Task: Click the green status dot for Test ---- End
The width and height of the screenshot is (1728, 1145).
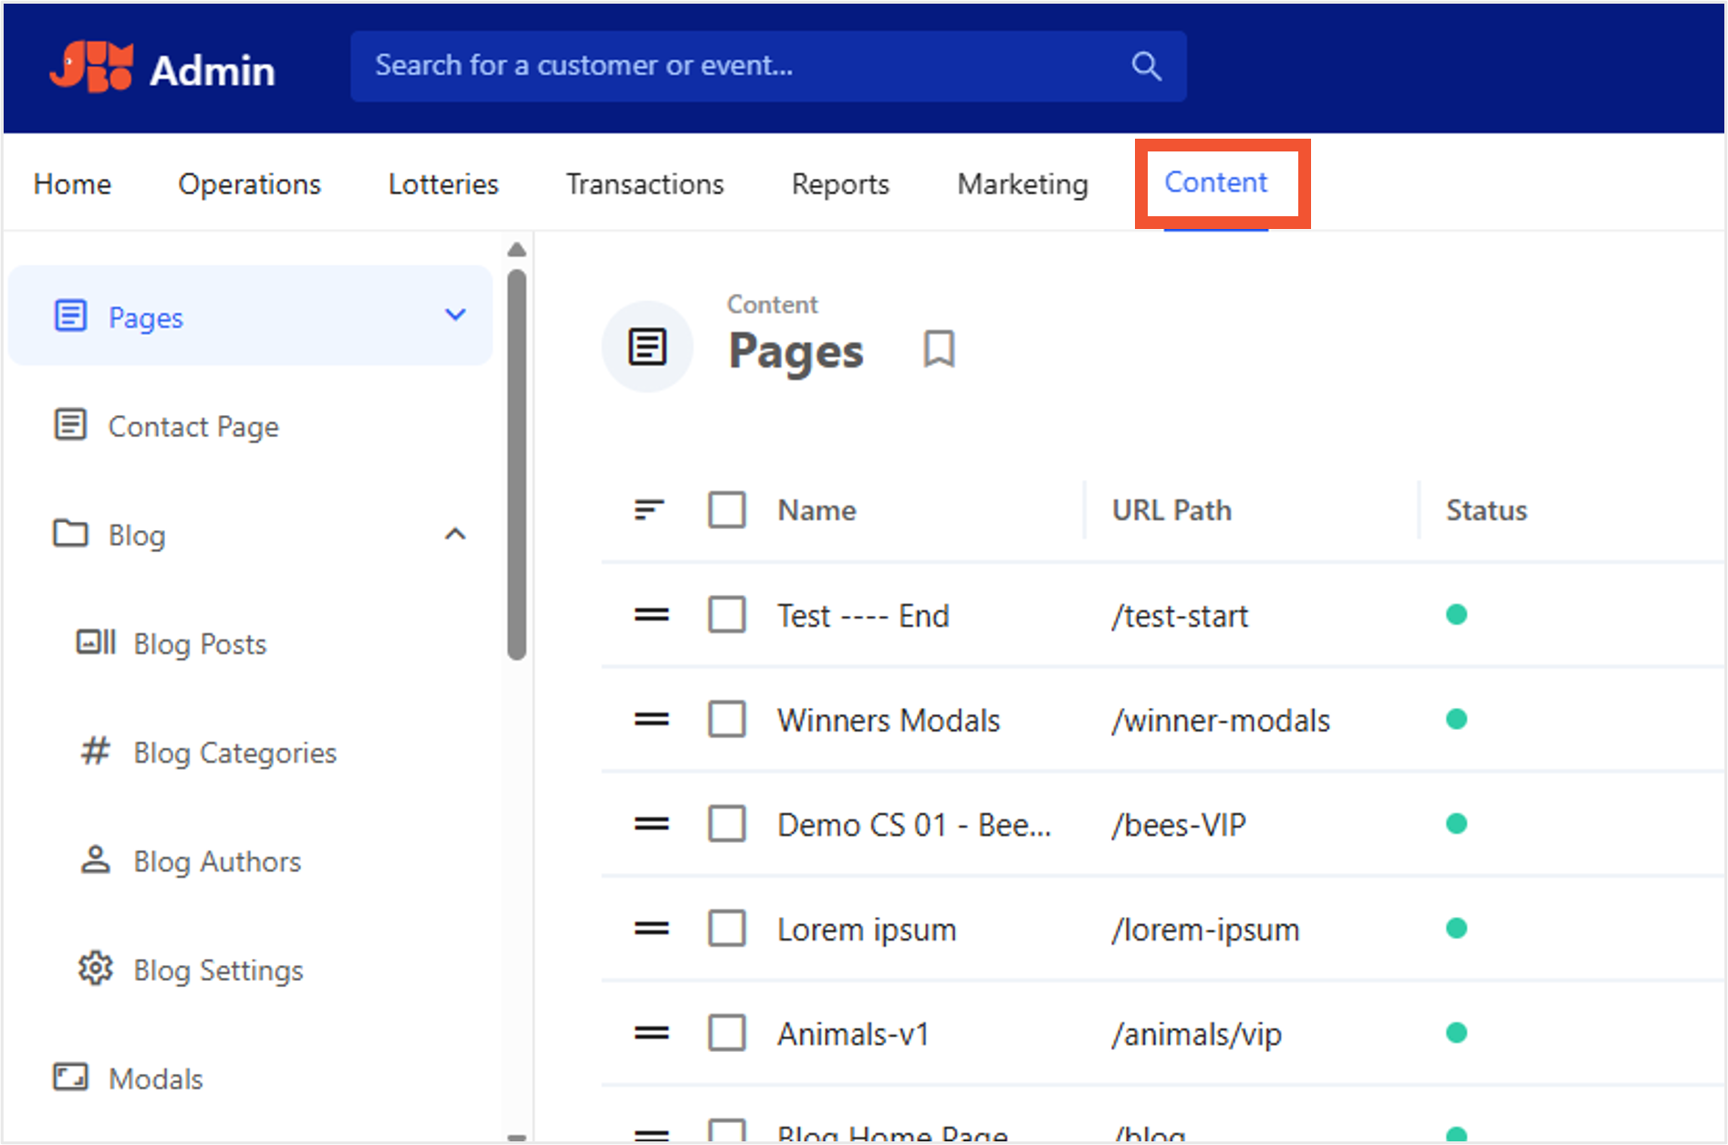Action: 1456,615
